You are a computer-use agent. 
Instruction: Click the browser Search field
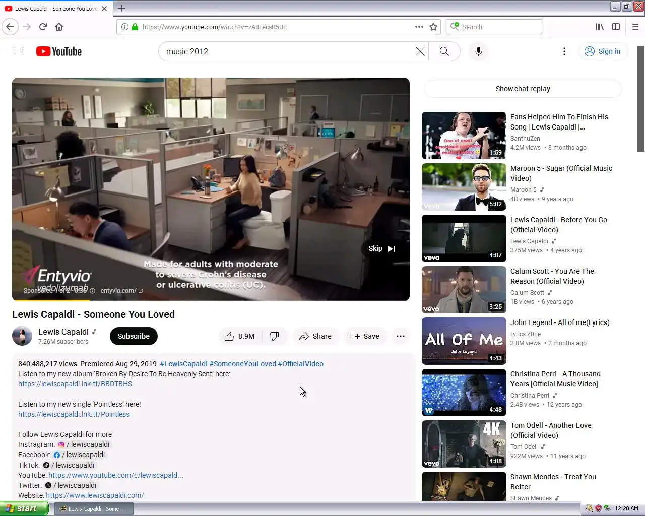point(494,27)
